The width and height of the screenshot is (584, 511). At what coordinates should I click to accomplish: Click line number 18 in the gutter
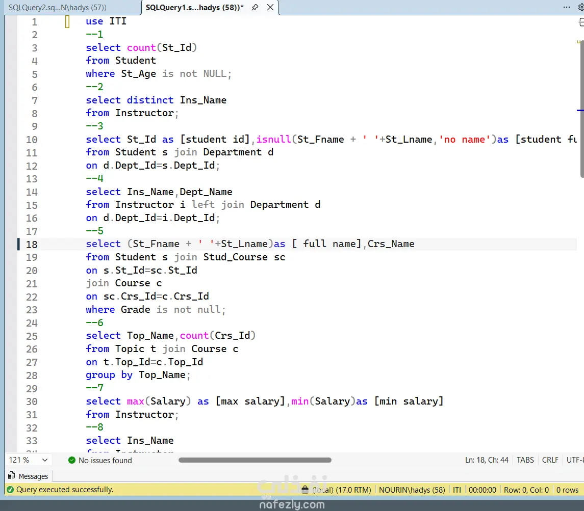pyautogui.click(x=32, y=245)
